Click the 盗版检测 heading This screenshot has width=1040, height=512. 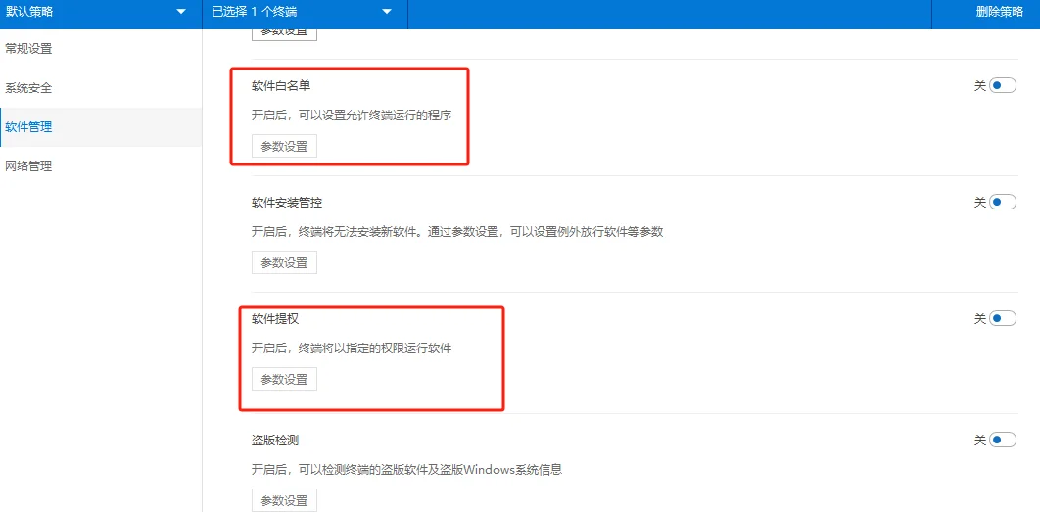coord(275,441)
